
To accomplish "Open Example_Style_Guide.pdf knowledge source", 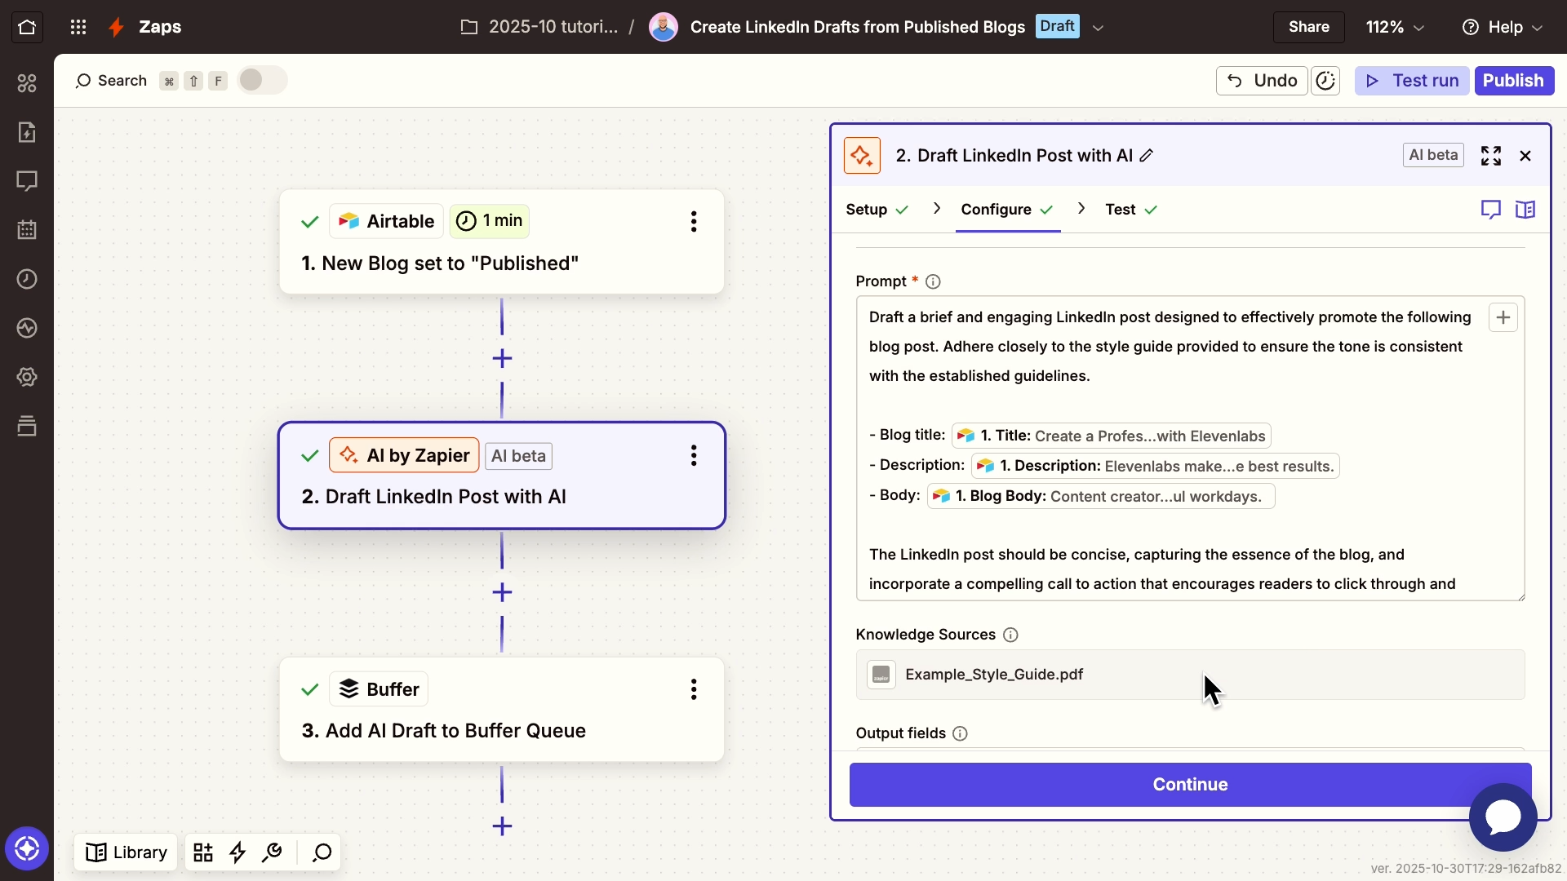I will (x=994, y=675).
